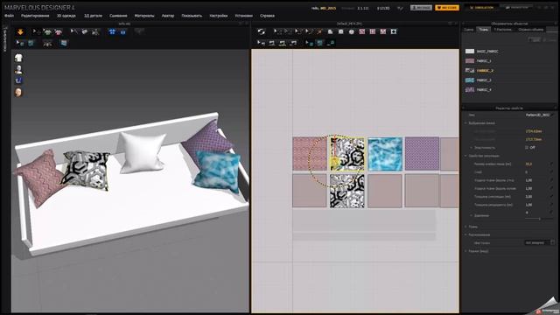
Task: Select the teal Edit Texture arrow in 2D toolbar
Action: (x=309, y=43)
